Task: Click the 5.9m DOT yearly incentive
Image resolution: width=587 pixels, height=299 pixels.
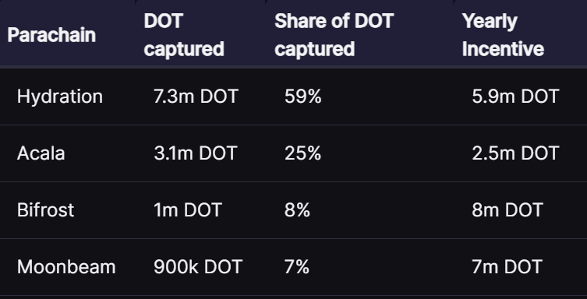Action: [515, 97]
